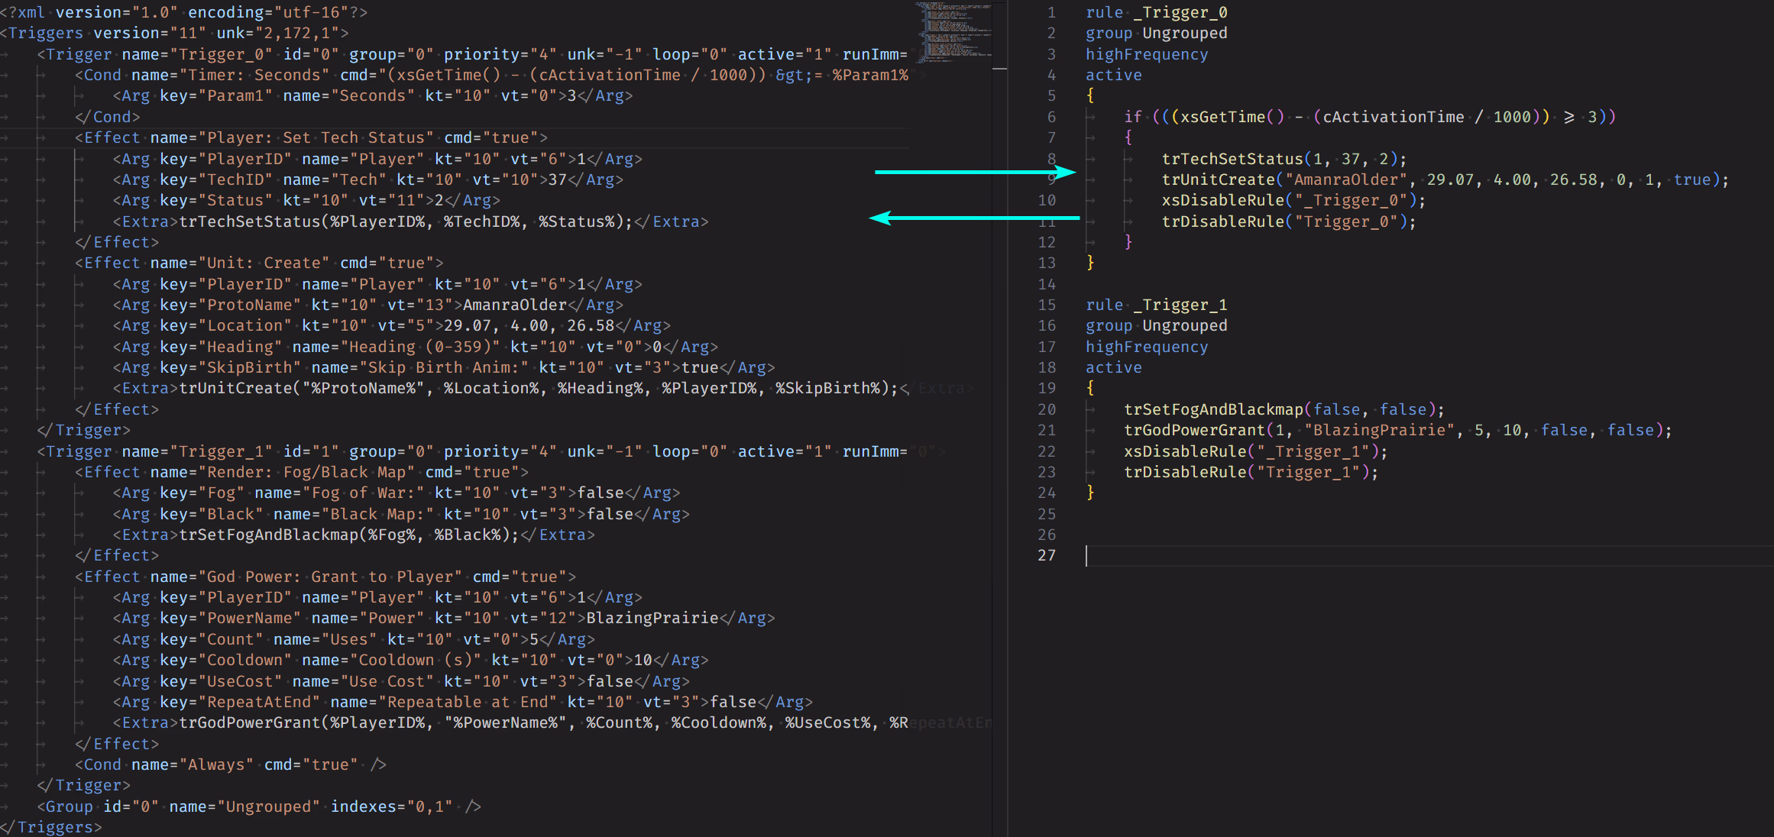The width and height of the screenshot is (1774, 837).
Task: Click the opening Triggers version tag
Action: [174, 33]
